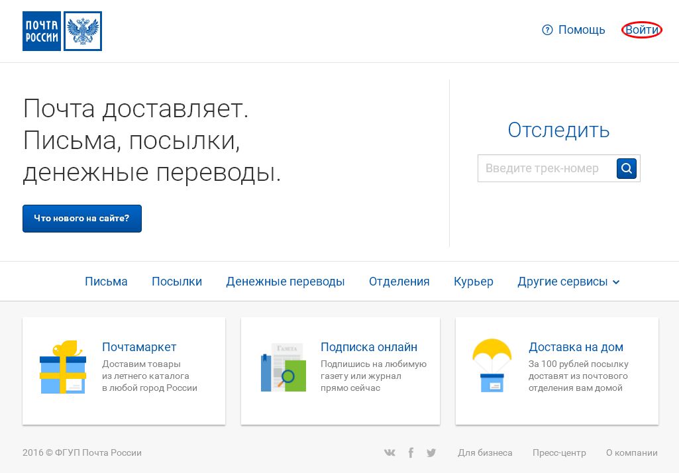
Task: Go to the Письма menu item
Action: point(106,282)
